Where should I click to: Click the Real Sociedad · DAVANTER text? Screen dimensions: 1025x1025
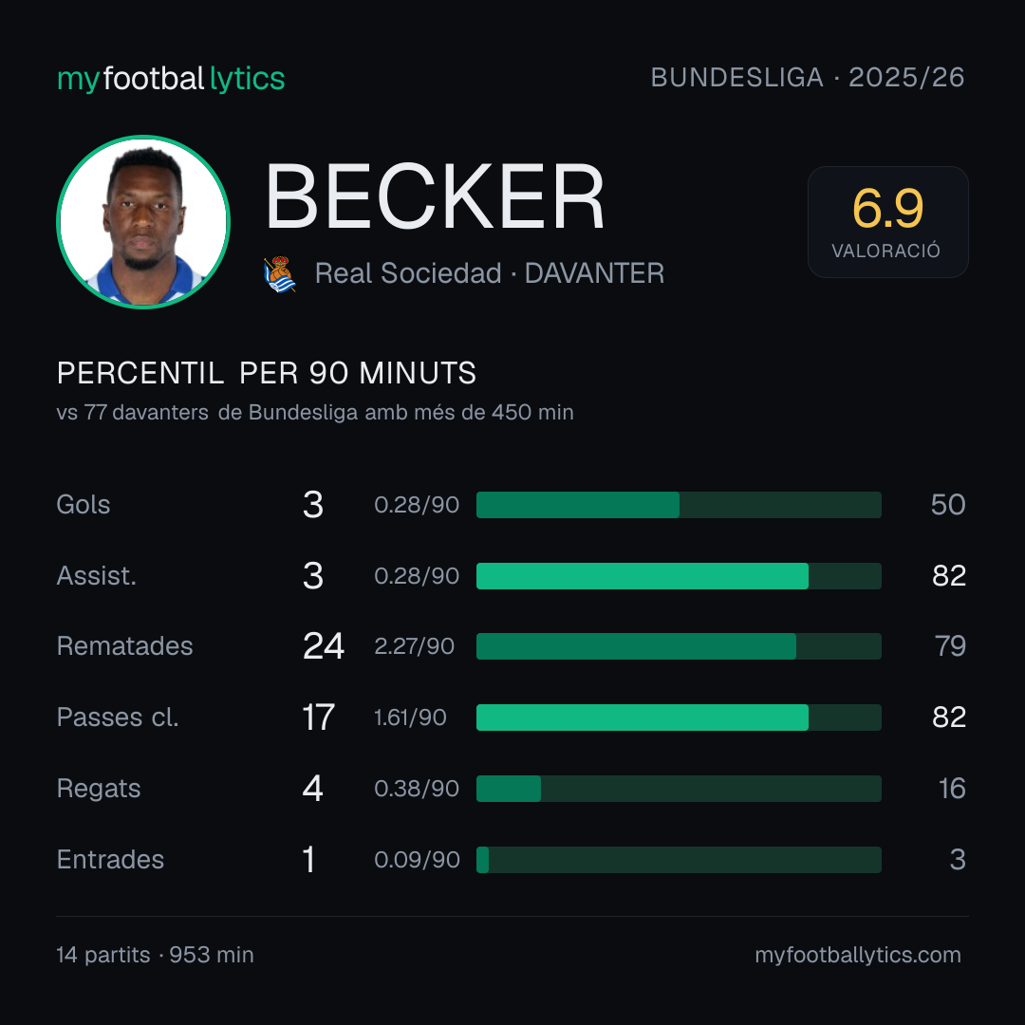(490, 273)
